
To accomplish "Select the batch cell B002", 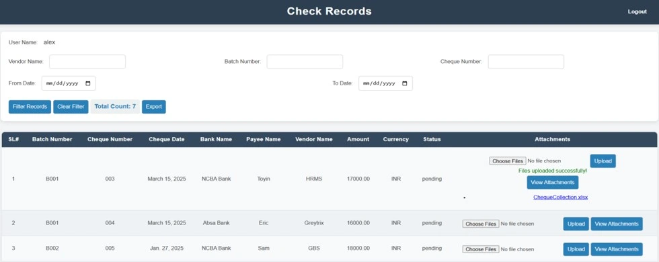I will pos(52,248).
